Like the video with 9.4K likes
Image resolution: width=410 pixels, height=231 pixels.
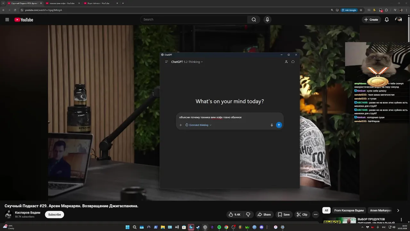point(234,215)
